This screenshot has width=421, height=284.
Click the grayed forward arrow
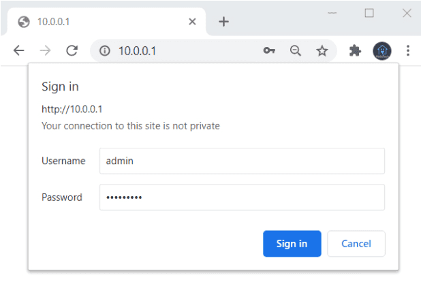tap(45, 50)
